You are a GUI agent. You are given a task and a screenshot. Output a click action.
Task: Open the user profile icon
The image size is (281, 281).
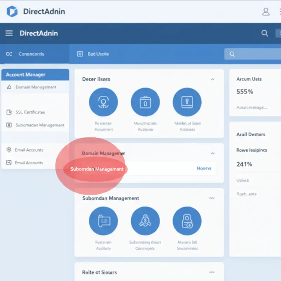(x=266, y=12)
